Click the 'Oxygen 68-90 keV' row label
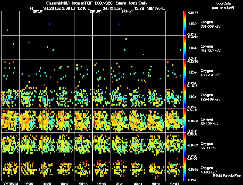This screenshot has width=243, height=185. [209, 146]
